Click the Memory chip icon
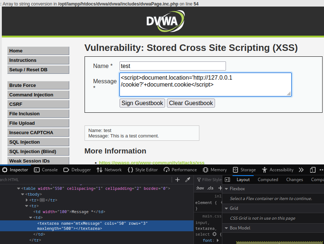The image size is (324, 244). (x=206, y=170)
